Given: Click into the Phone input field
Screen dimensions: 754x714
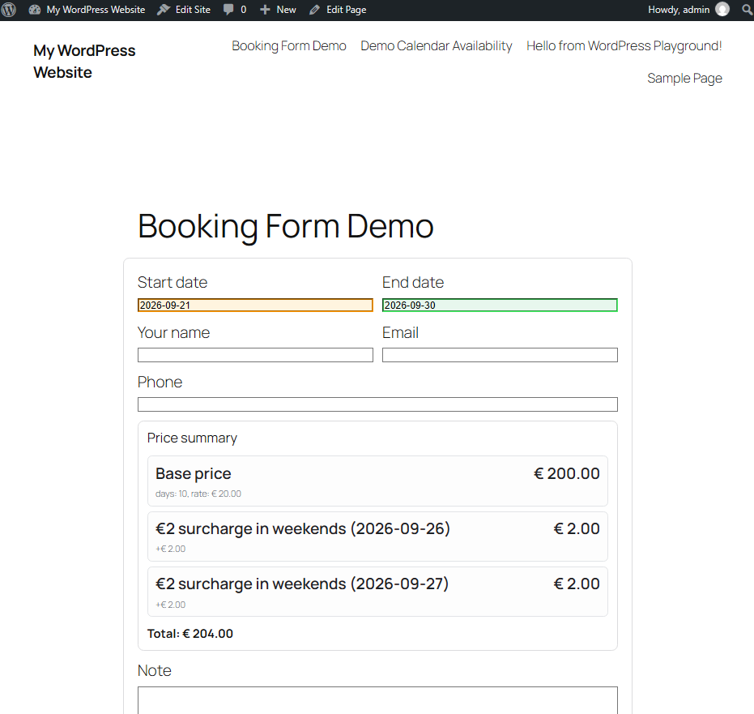Looking at the screenshot, I should click(x=377, y=404).
